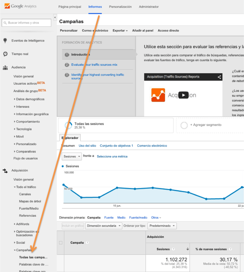The image size is (244, 272).
Task: Click the video share icon
Action: 219,77
